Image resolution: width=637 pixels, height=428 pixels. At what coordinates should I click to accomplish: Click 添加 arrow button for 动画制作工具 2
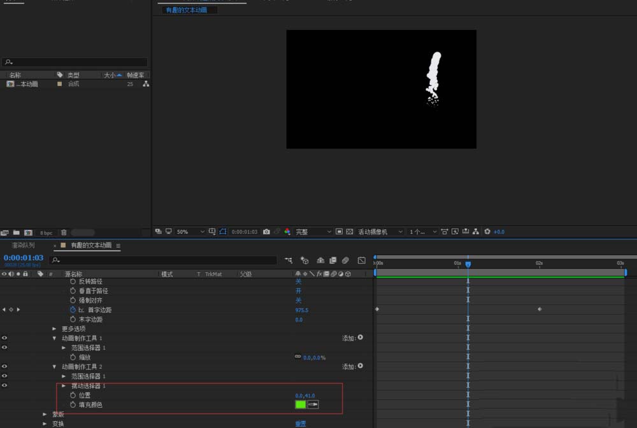(x=360, y=366)
